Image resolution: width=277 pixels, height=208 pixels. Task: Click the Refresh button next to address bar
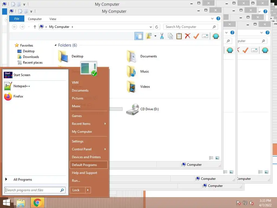(x=157, y=27)
